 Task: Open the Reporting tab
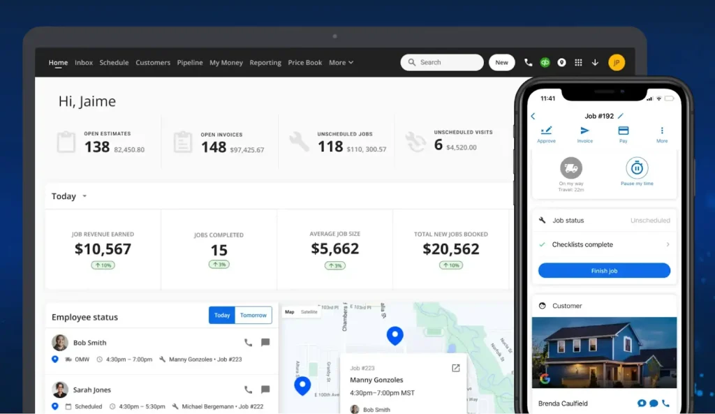pos(265,62)
